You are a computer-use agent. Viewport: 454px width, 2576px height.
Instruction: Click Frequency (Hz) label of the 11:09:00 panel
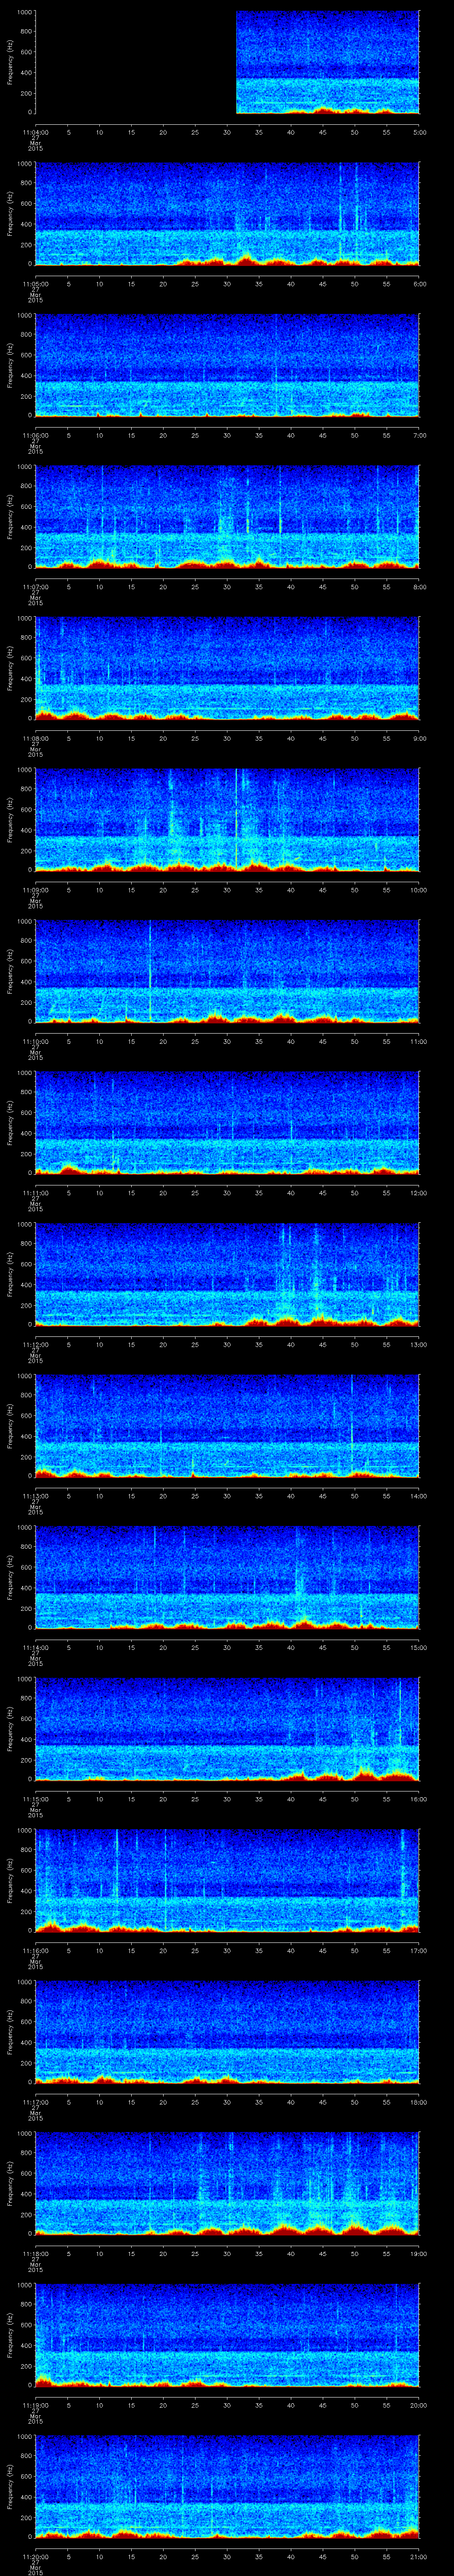coord(10,820)
